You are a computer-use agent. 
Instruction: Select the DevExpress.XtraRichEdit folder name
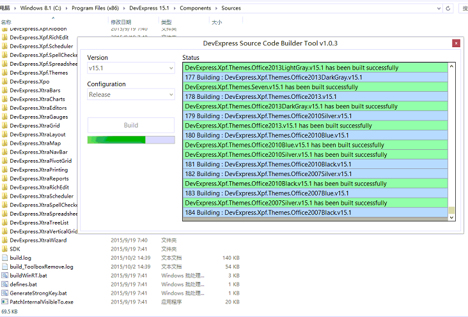40,188
